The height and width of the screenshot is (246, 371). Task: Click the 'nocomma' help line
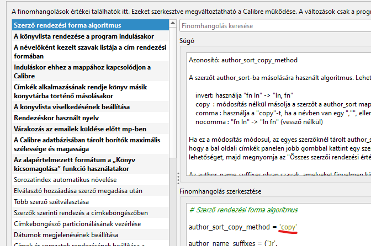click(x=259, y=122)
